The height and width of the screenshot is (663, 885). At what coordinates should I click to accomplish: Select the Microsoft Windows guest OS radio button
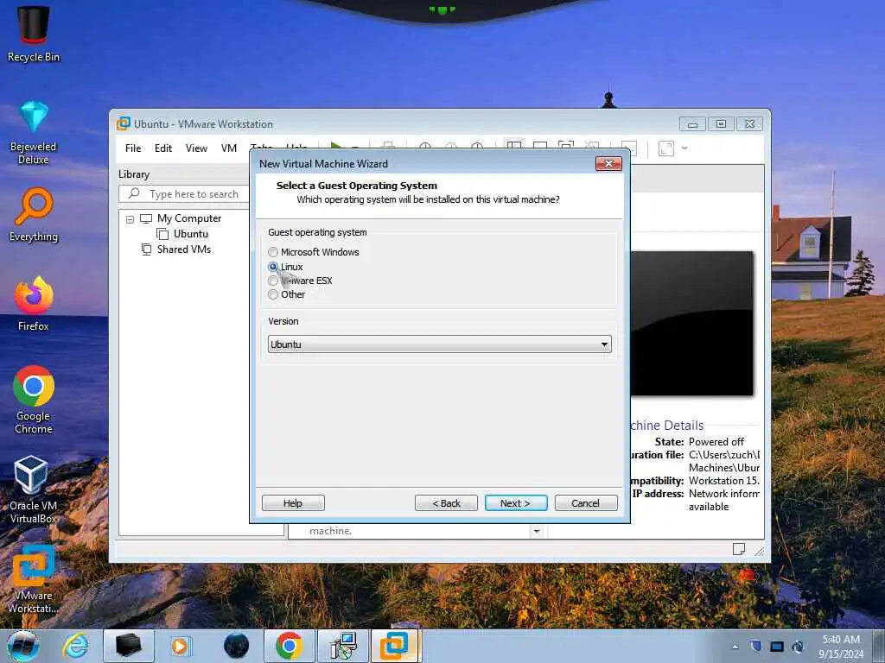click(x=273, y=252)
